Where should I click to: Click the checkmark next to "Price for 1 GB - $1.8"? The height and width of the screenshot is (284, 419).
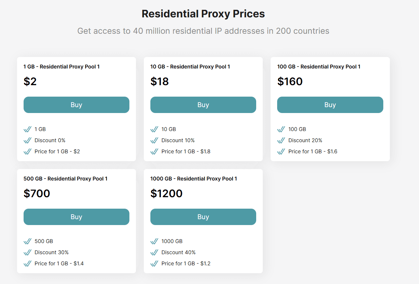pyautogui.click(x=154, y=152)
